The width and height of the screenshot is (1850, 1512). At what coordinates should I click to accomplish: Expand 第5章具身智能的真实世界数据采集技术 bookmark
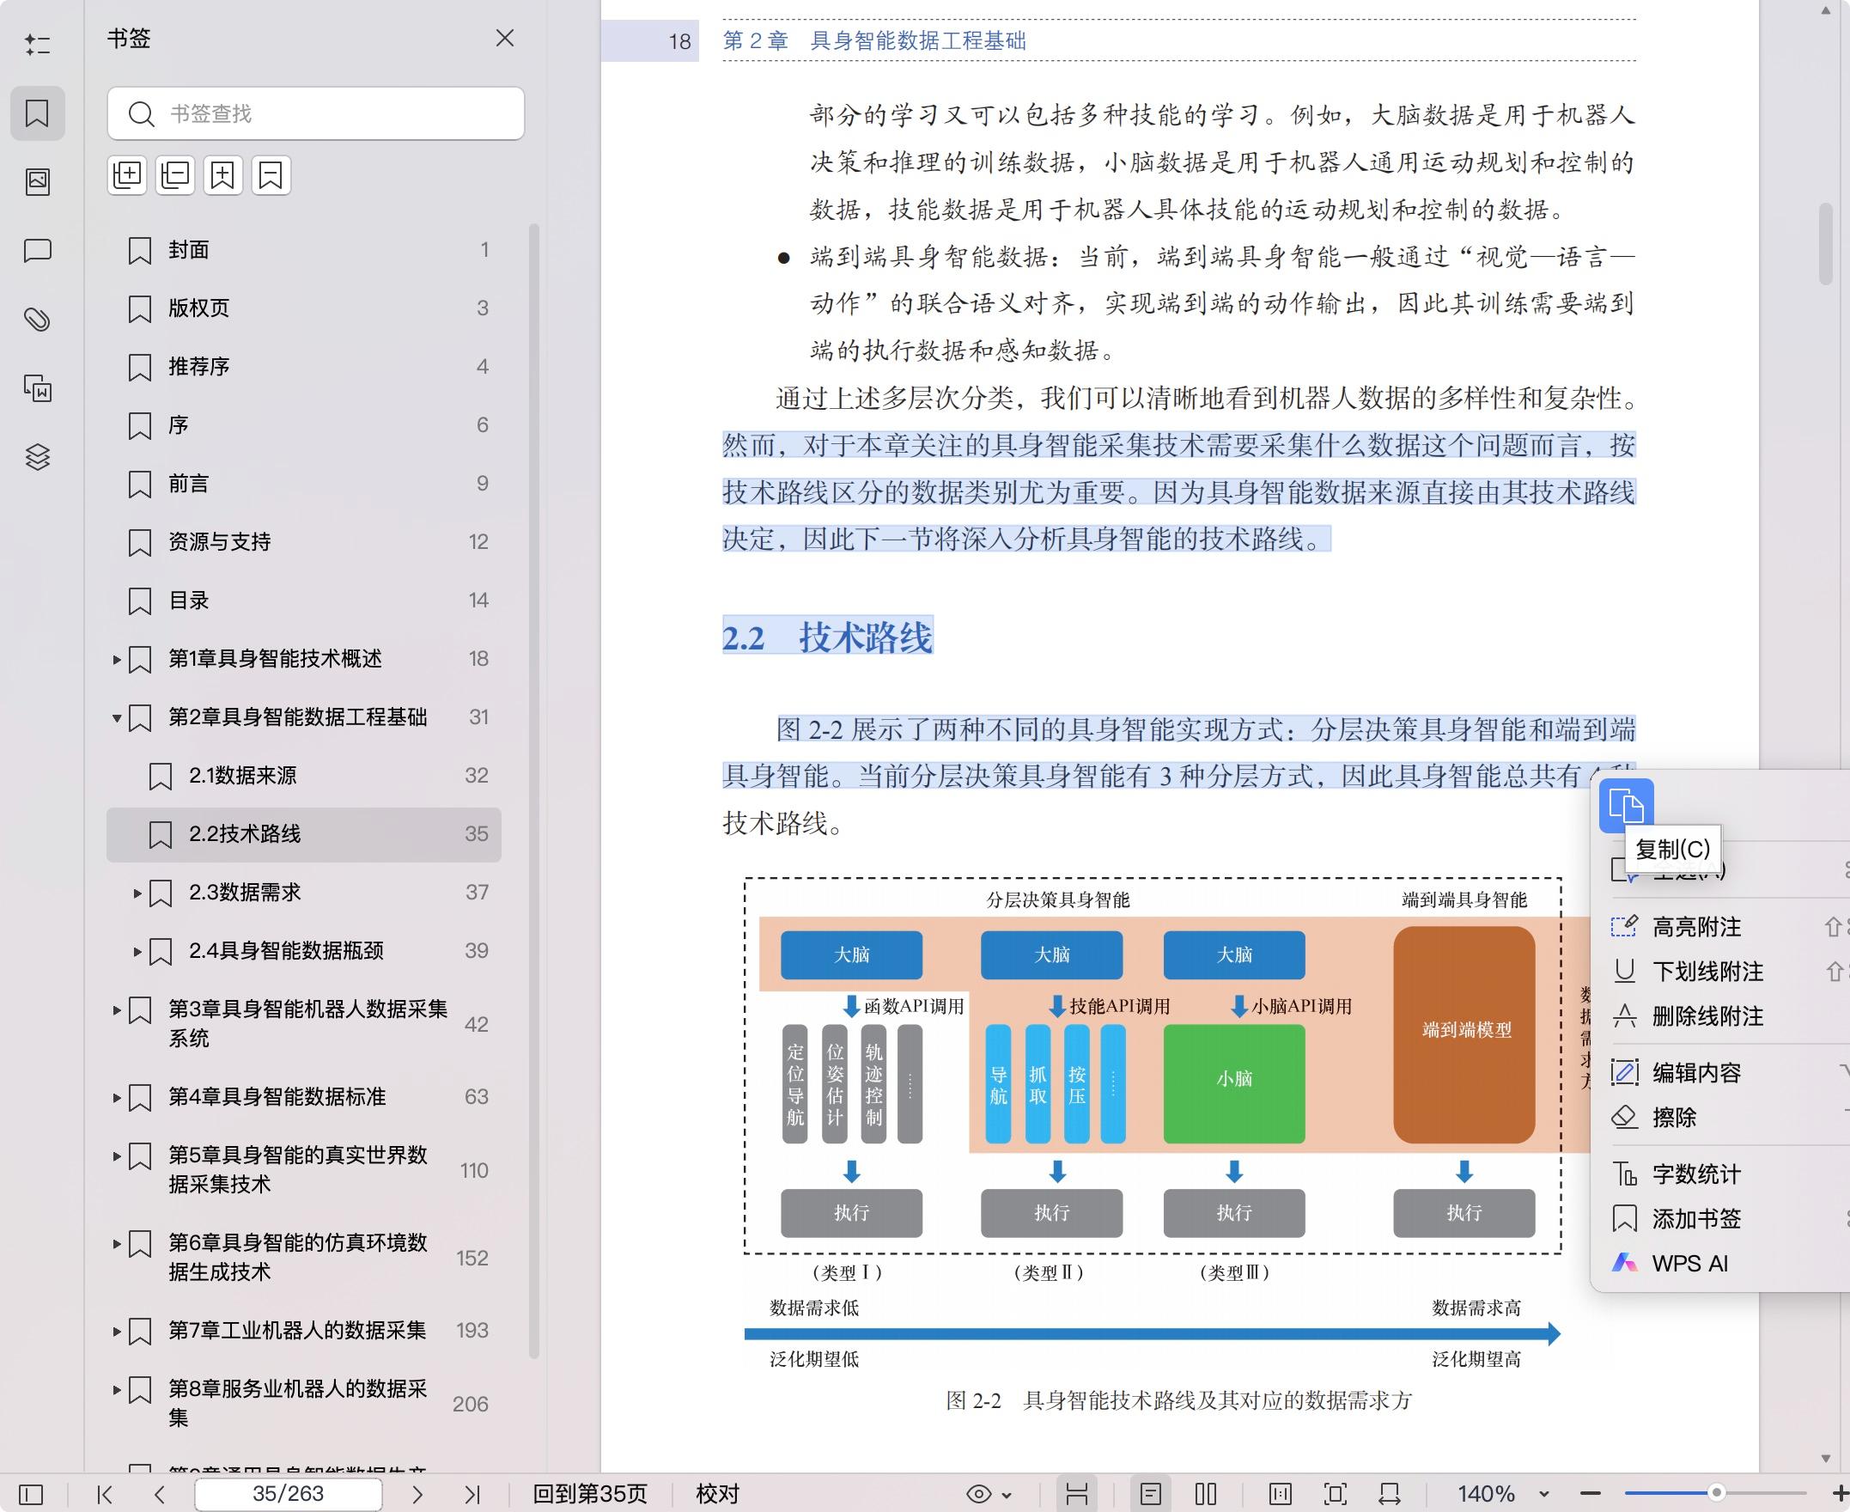116,1155
